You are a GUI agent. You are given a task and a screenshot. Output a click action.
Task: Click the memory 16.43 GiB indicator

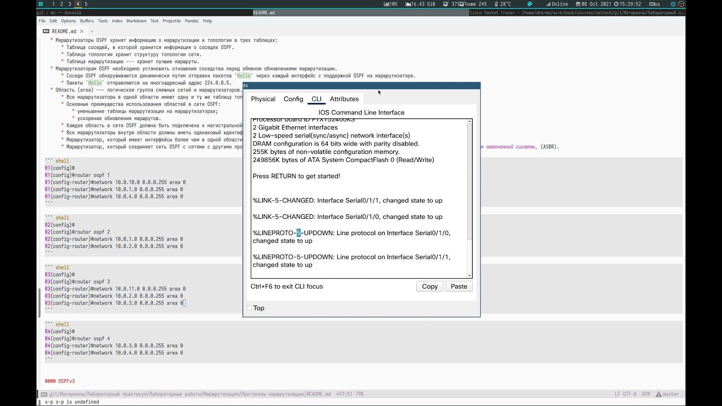point(421,4)
